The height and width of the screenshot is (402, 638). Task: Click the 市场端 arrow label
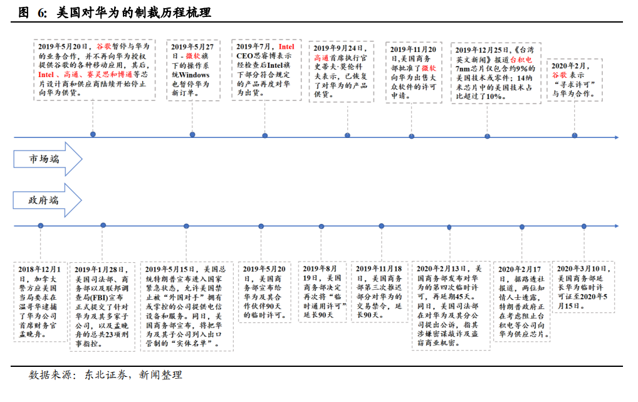click(x=48, y=159)
